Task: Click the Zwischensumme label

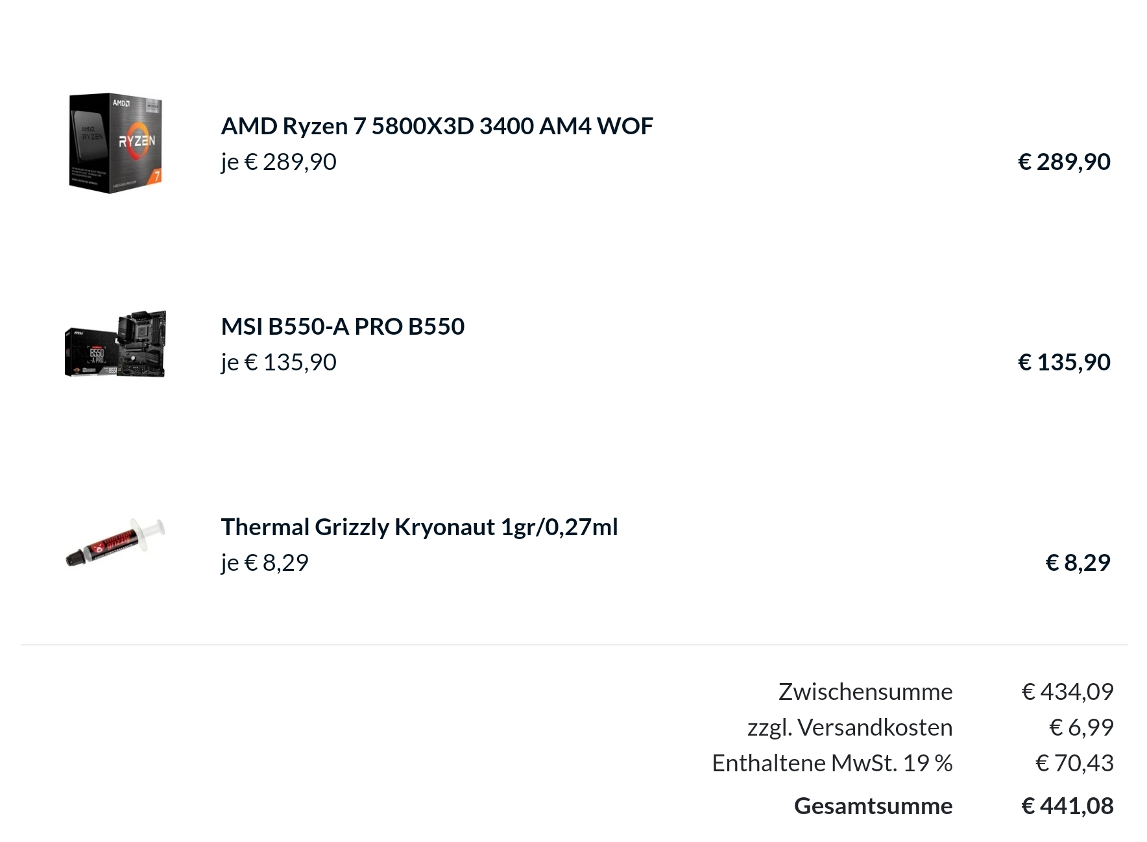Action: (x=865, y=692)
